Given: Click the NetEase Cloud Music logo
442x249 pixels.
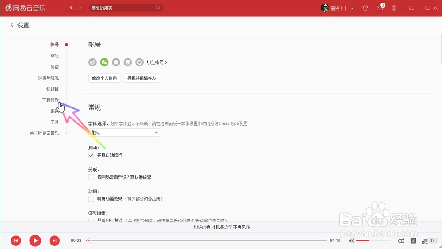Looking at the screenshot, I should coord(25,8).
